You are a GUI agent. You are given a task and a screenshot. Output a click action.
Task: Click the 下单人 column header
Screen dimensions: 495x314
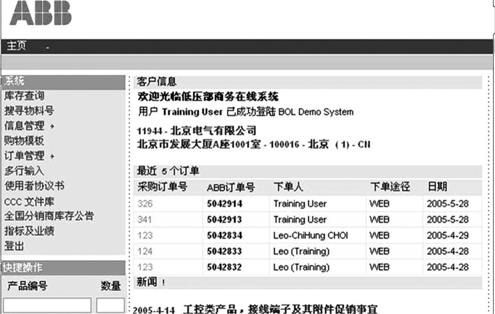288,187
